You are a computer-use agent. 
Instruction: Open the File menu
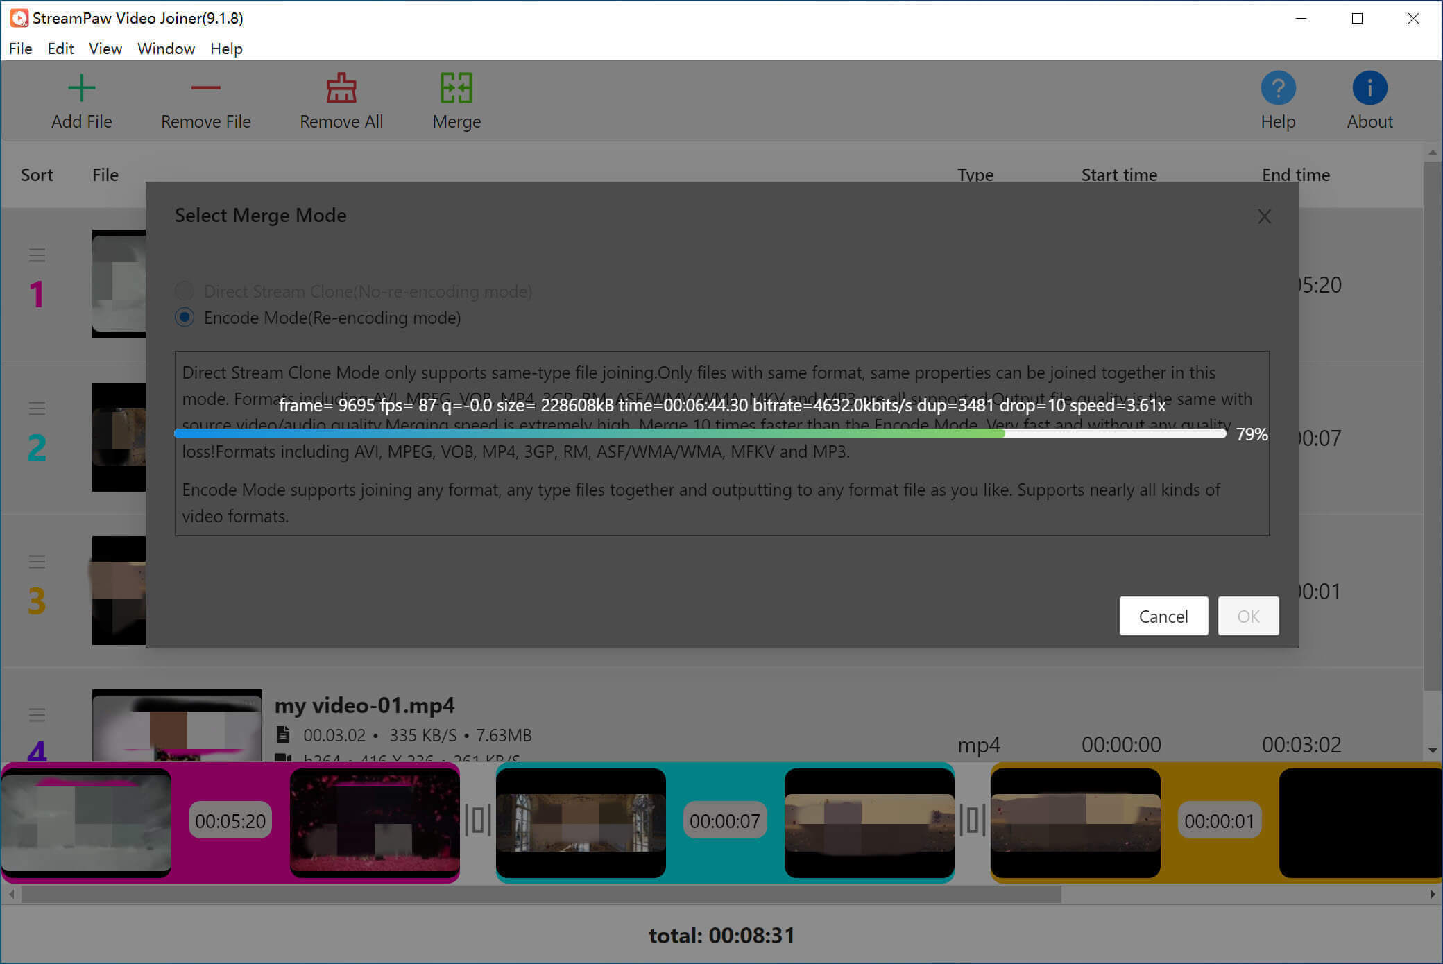pyautogui.click(x=19, y=49)
